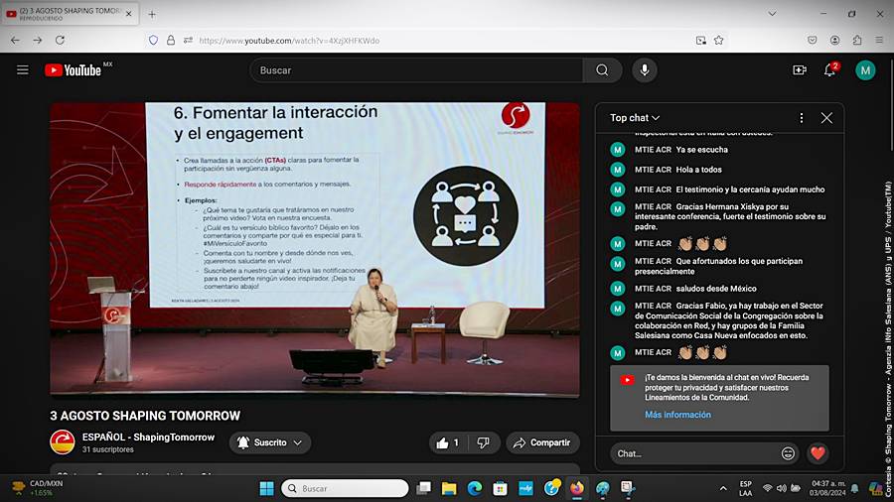Open the Firefox account icon

834,41
